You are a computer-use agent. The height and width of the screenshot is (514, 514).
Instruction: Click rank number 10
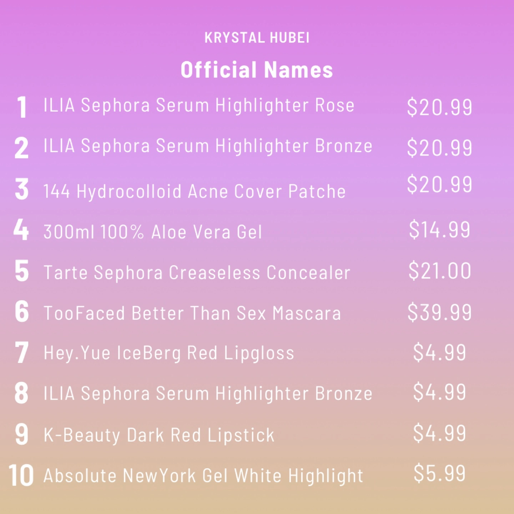coord(21,475)
